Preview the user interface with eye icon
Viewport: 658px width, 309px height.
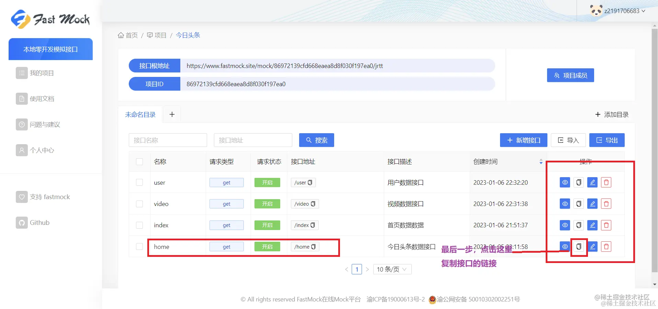(x=565, y=182)
